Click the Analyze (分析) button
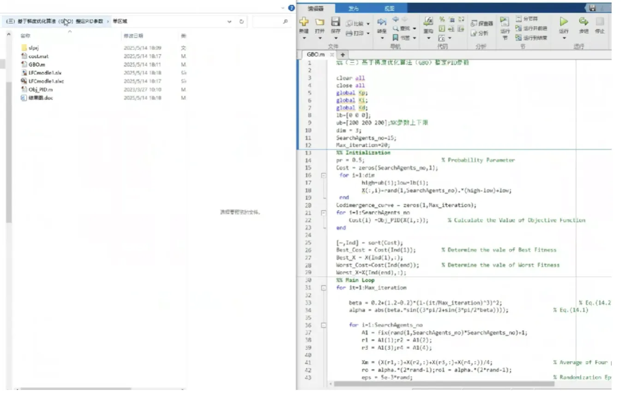The width and height of the screenshot is (625, 407). coord(479,33)
